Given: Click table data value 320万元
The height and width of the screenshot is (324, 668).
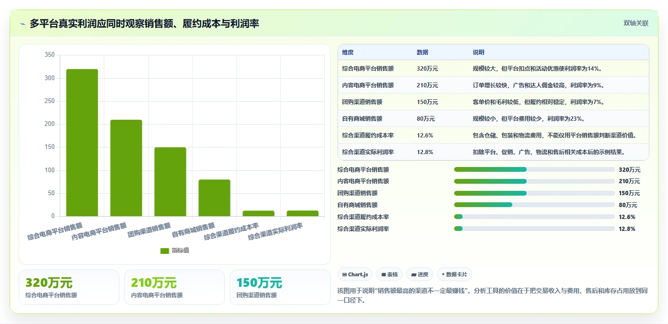Looking at the screenshot, I should click(x=427, y=69).
